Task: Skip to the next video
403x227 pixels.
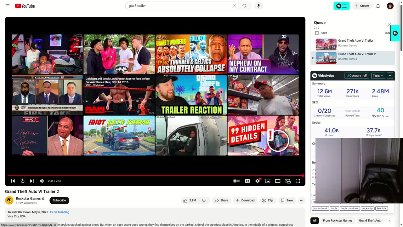Action: pyautogui.click(x=32, y=181)
